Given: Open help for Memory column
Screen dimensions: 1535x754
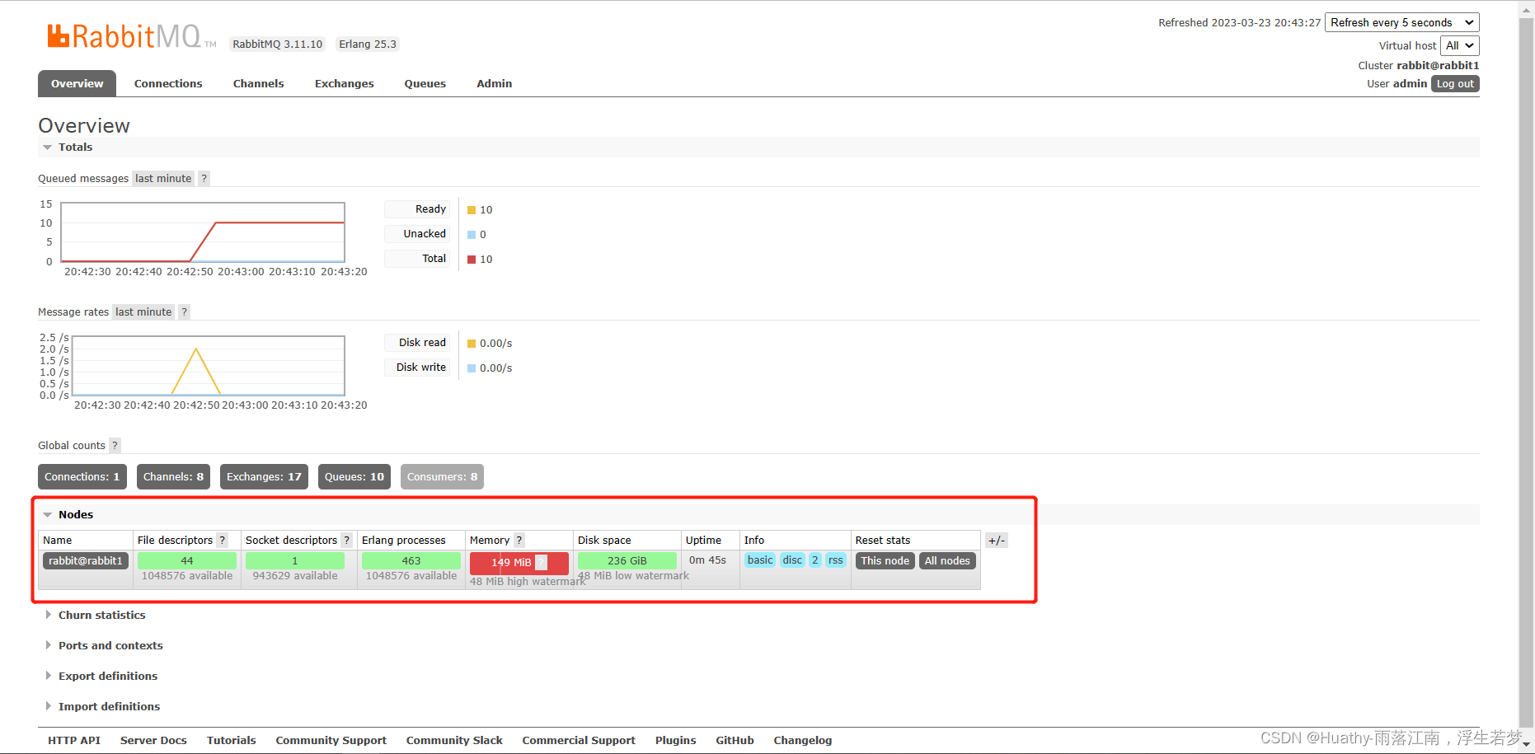Looking at the screenshot, I should pyautogui.click(x=519, y=541).
